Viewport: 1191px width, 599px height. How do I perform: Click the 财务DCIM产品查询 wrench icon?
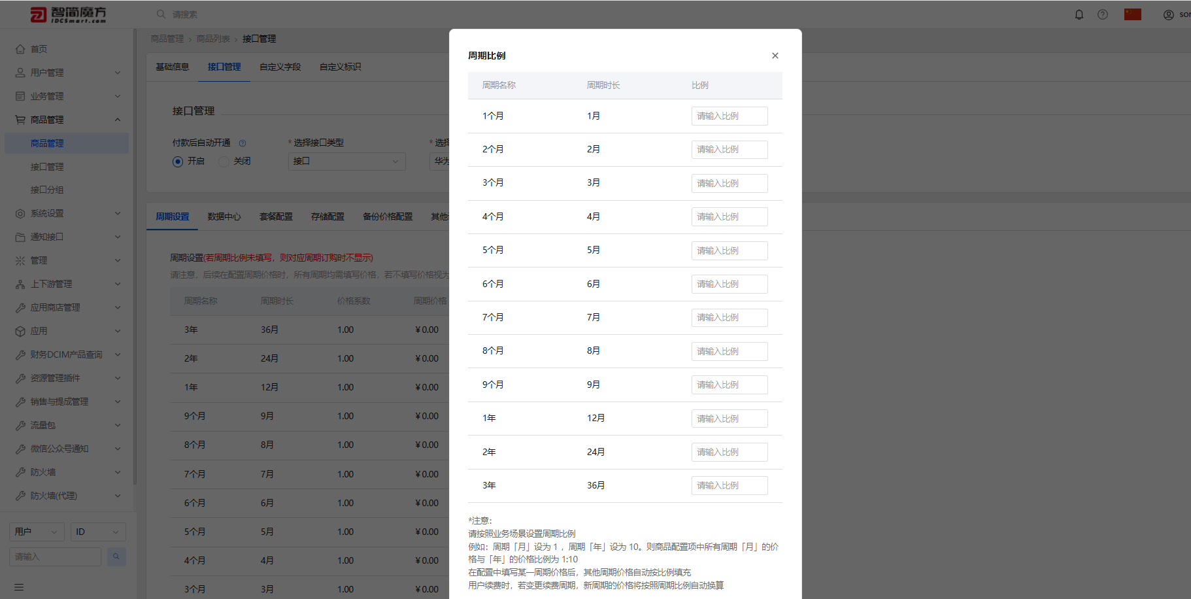click(20, 354)
